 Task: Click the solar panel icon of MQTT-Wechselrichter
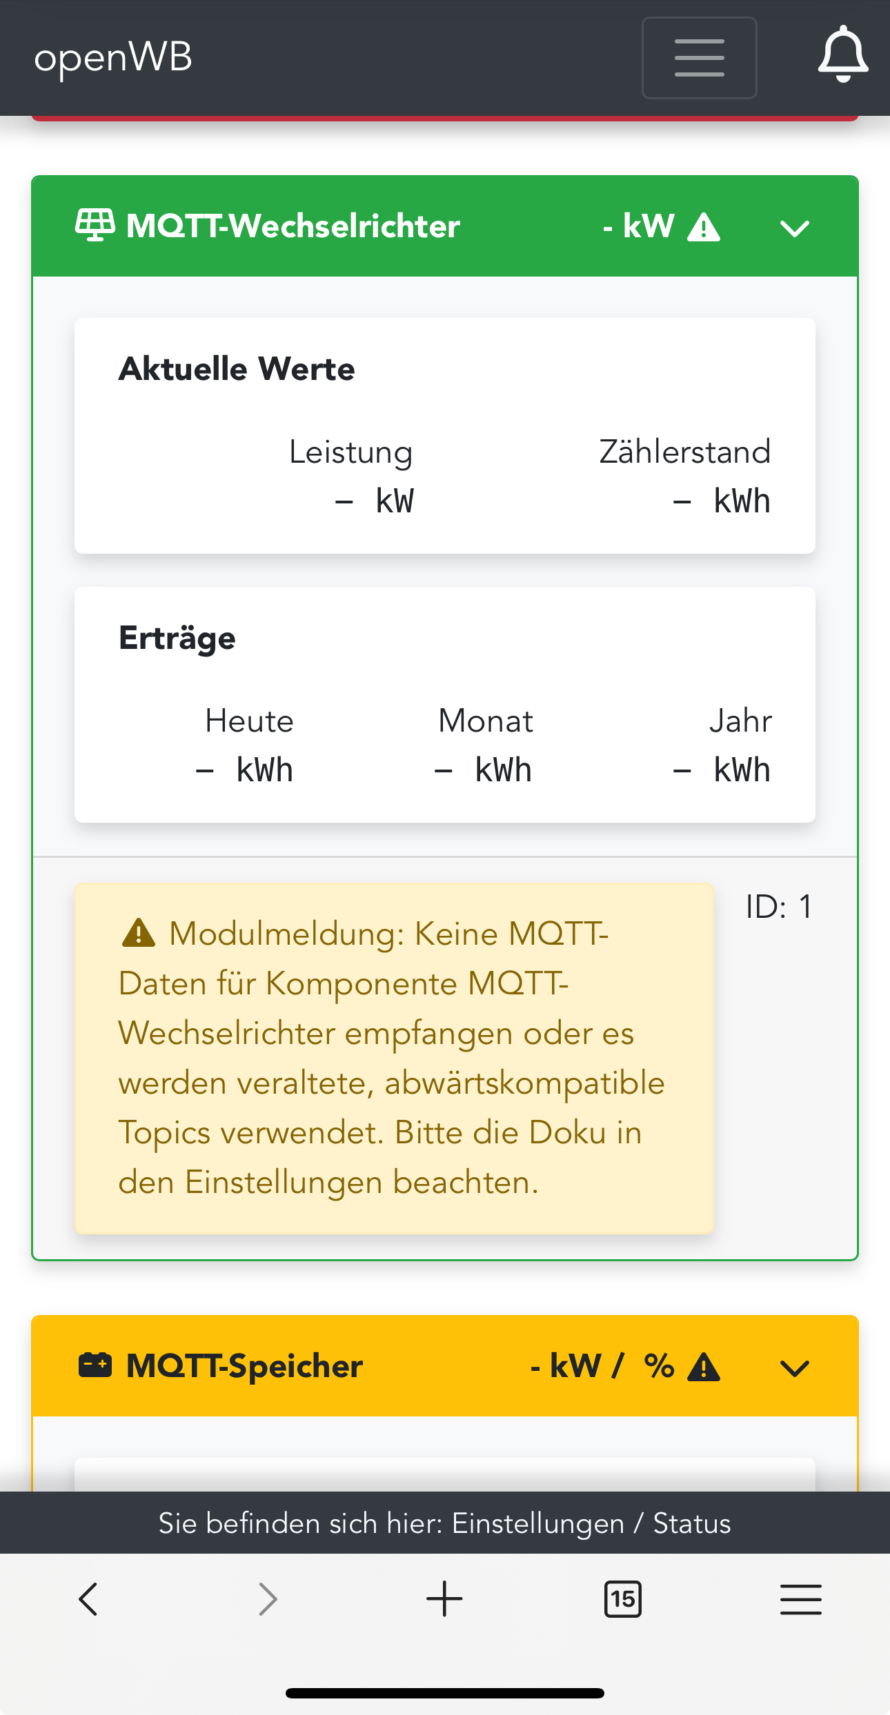click(x=95, y=225)
